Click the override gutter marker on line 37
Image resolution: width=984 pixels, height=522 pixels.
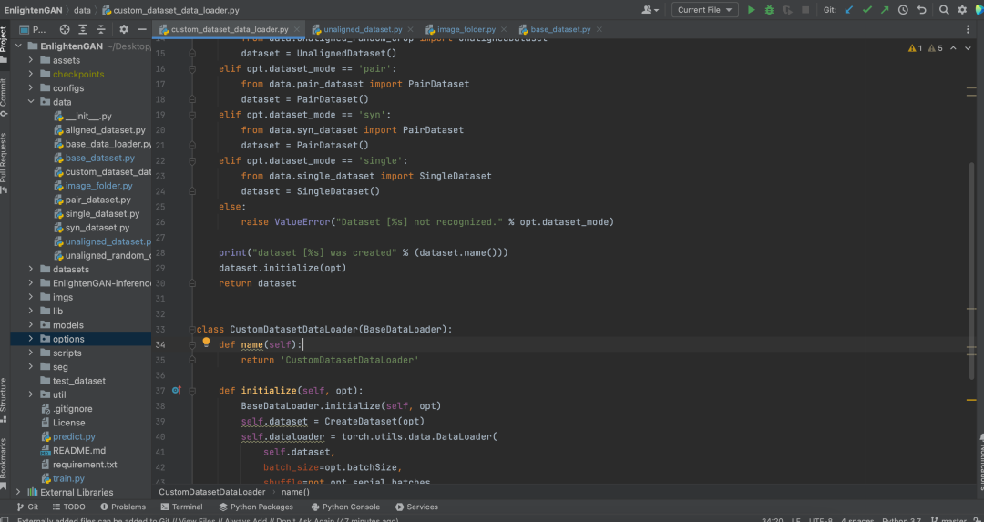177,390
